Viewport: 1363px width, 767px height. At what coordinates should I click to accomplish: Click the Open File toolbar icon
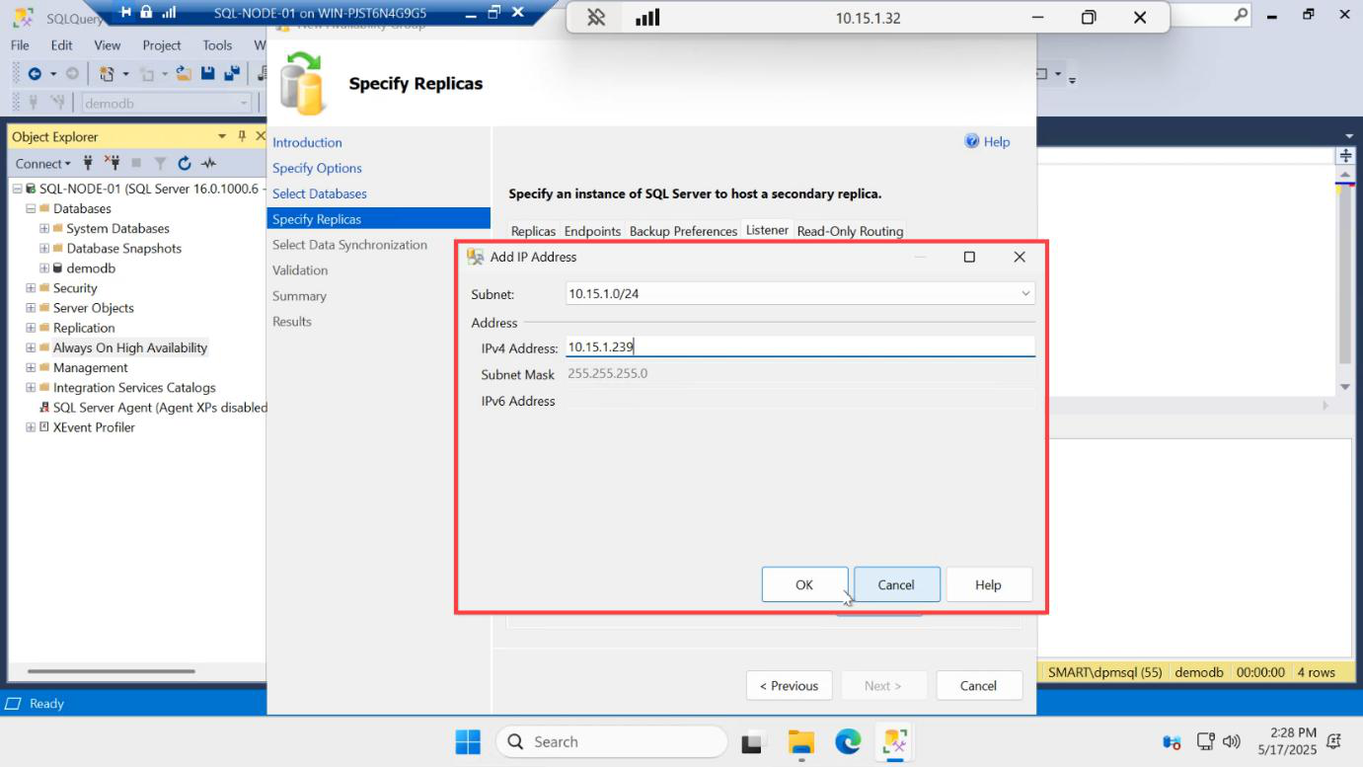[184, 73]
